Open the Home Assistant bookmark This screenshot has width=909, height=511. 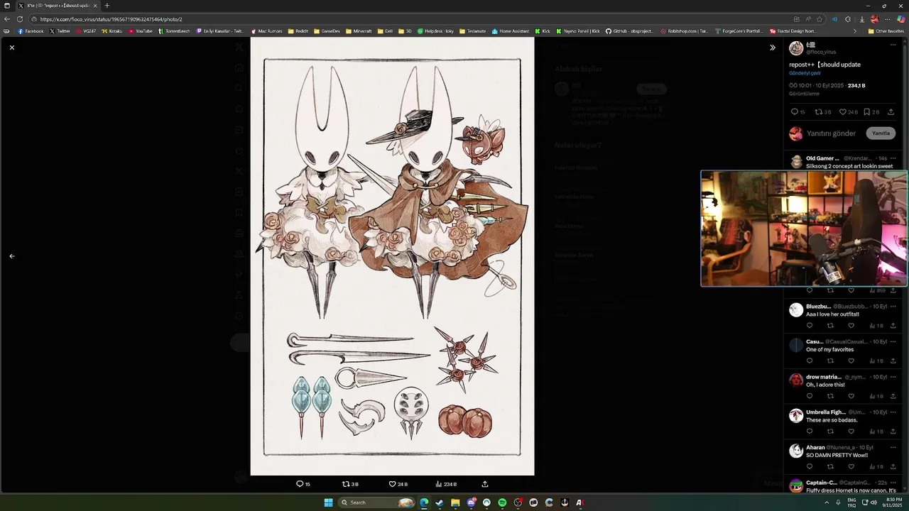click(511, 31)
